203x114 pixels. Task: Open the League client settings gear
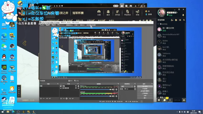pyautogui.click(x=179, y=9)
